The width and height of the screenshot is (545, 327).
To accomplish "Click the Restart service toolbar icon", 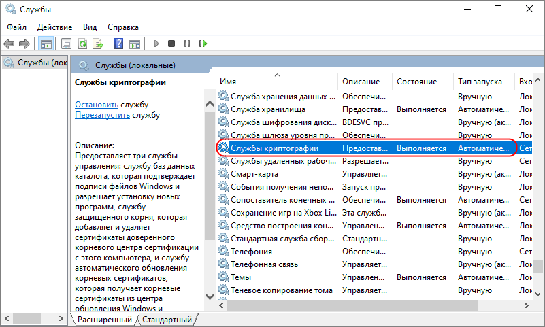I will [203, 44].
